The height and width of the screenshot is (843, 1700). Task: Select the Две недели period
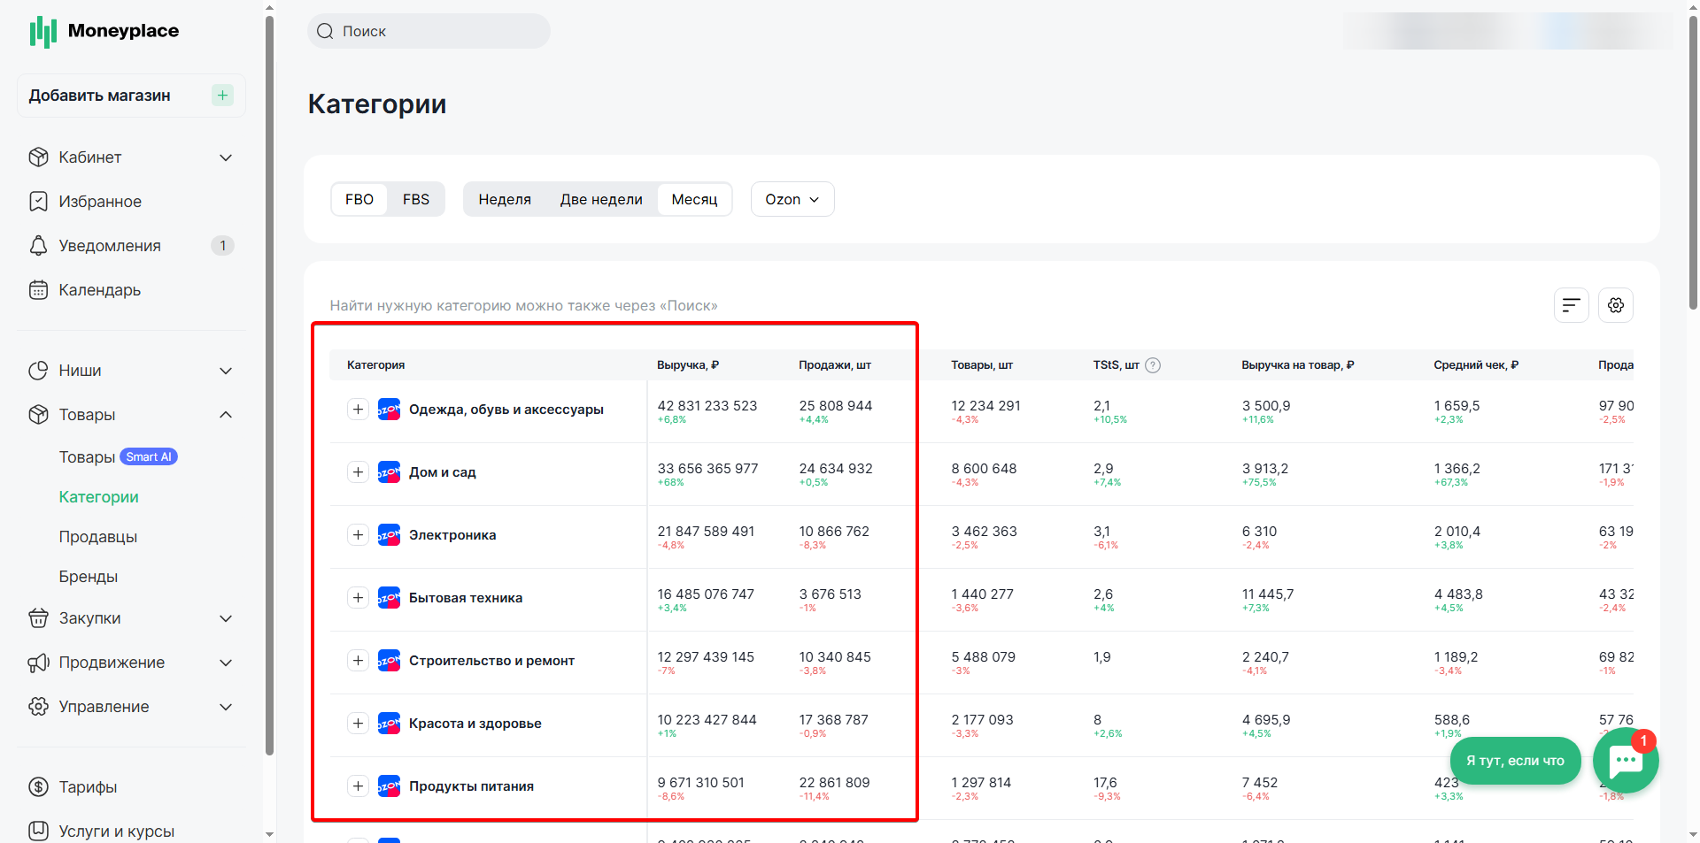pos(601,199)
